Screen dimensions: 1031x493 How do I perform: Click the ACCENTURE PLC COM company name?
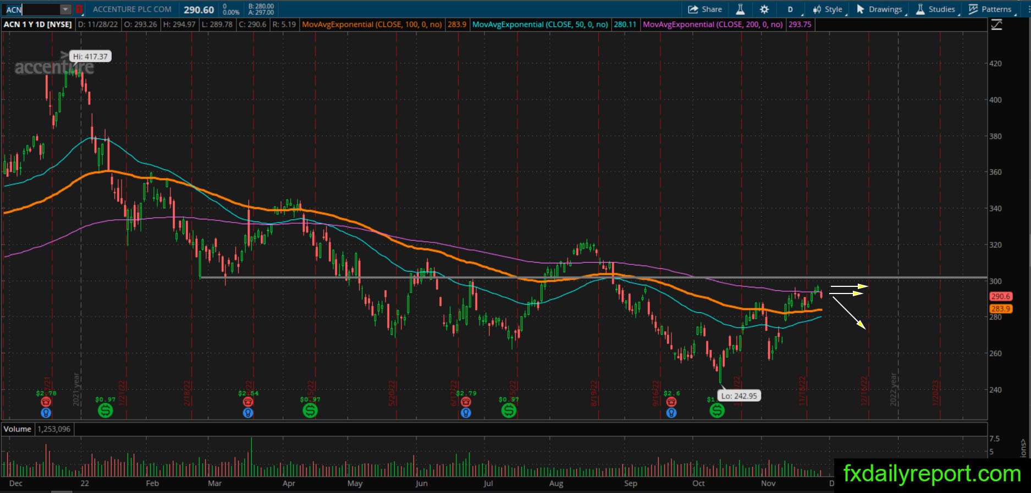click(132, 9)
